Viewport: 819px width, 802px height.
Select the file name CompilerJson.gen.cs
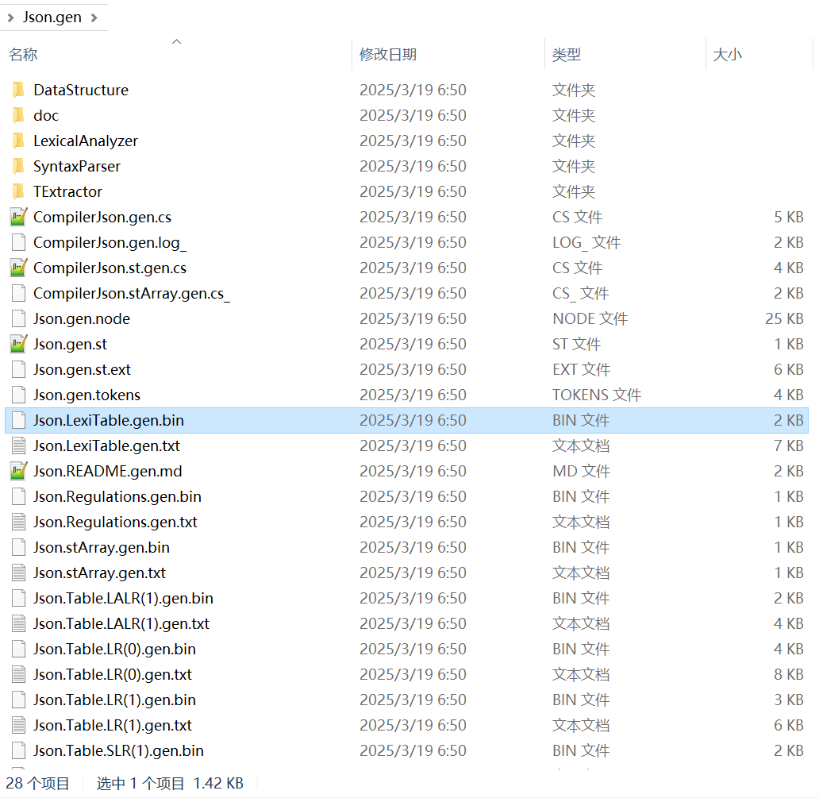(102, 218)
